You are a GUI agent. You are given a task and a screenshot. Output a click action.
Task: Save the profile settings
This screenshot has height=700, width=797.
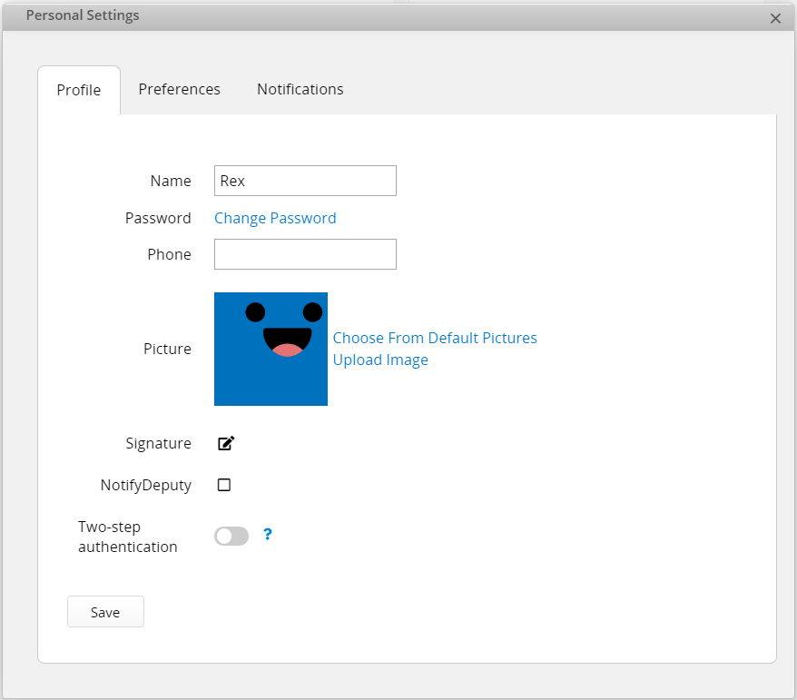[105, 612]
